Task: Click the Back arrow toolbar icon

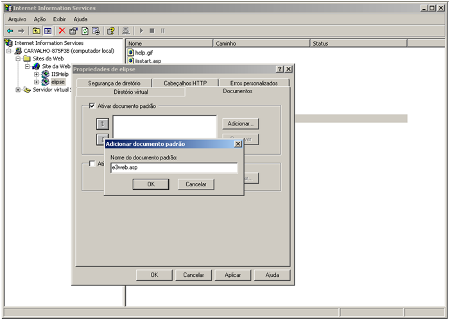Action: (10, 30)
